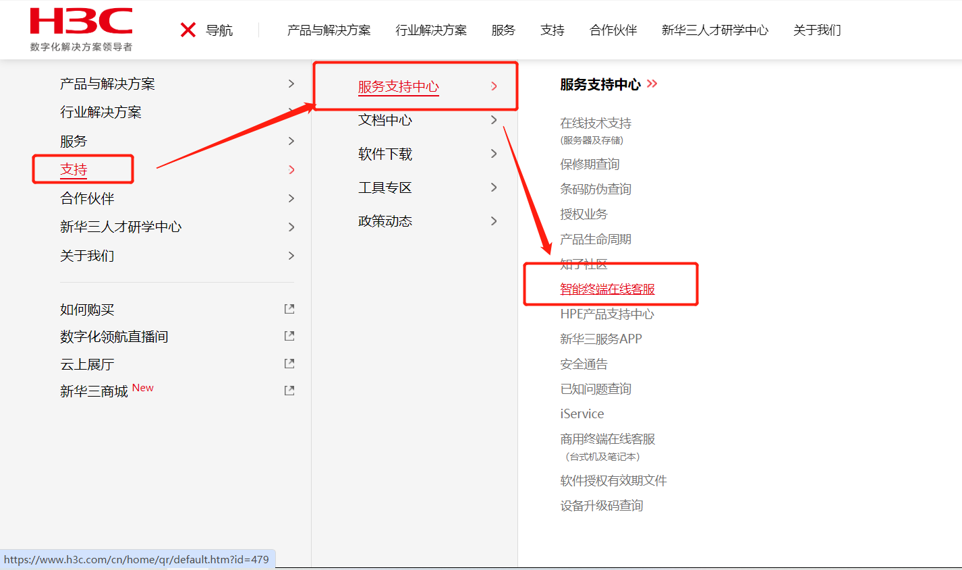Close the navigation menu with the red X
Image resolution: width=962 pixels, height=570 pixels.
(x=188, y=30)
